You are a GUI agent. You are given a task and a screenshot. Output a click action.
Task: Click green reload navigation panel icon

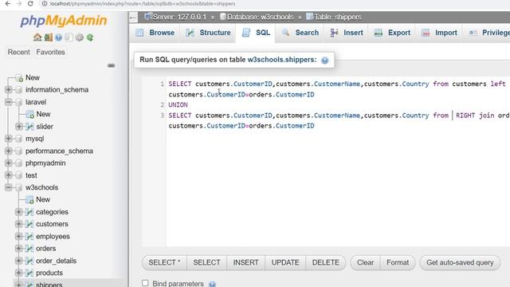[x=90, y=37]
